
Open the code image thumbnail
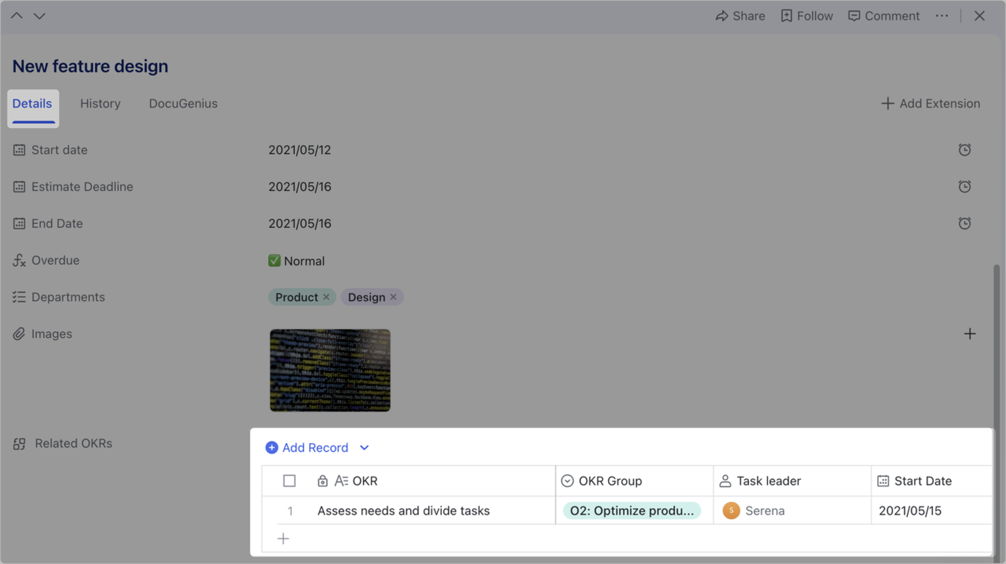click(x=330, y=370)
